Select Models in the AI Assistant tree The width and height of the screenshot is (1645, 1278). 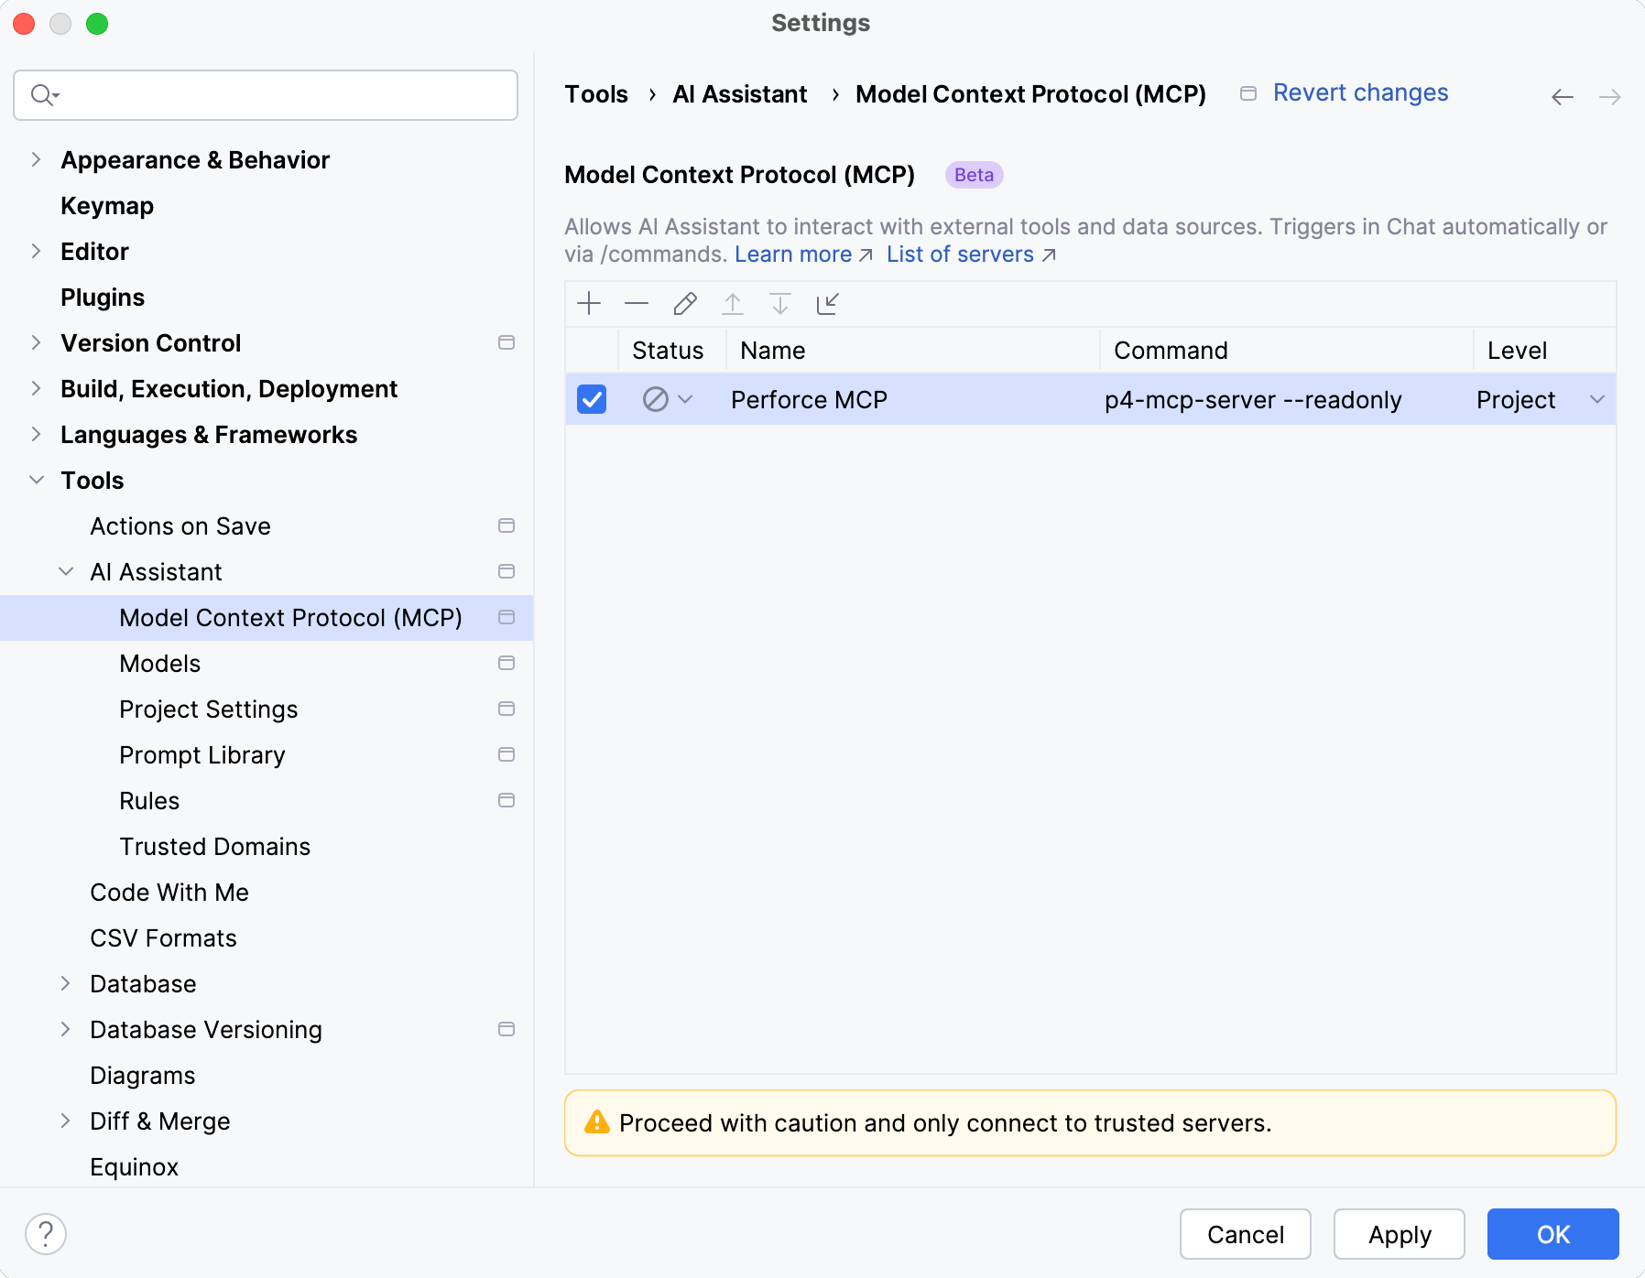point(160,663)
